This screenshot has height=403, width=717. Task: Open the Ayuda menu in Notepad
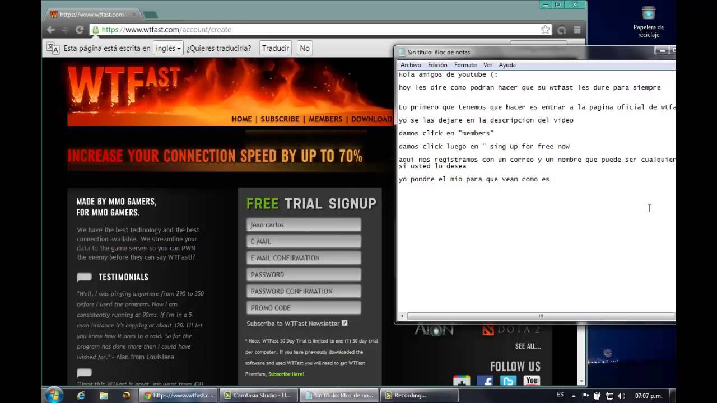pos(508,65)
